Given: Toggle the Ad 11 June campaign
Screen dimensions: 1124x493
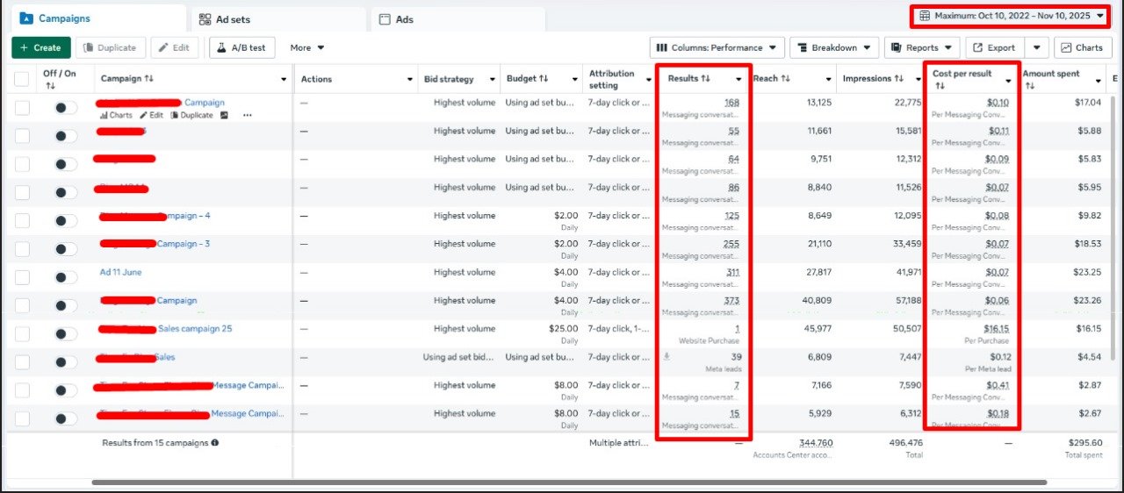Looking at the screenshot, I should point(65,277).
